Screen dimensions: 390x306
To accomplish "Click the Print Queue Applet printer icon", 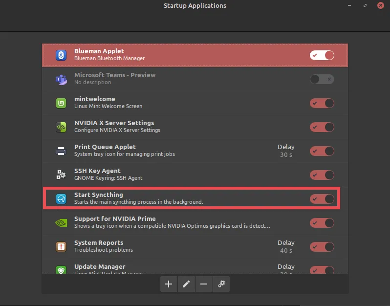I will (x=61, y=151).
